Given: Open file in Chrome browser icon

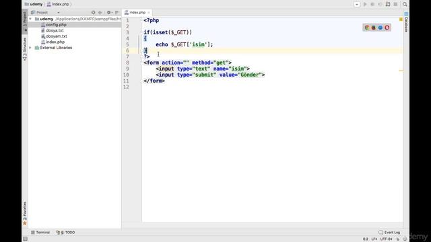Looking at the screenshot, I should (x=366, y=28).
